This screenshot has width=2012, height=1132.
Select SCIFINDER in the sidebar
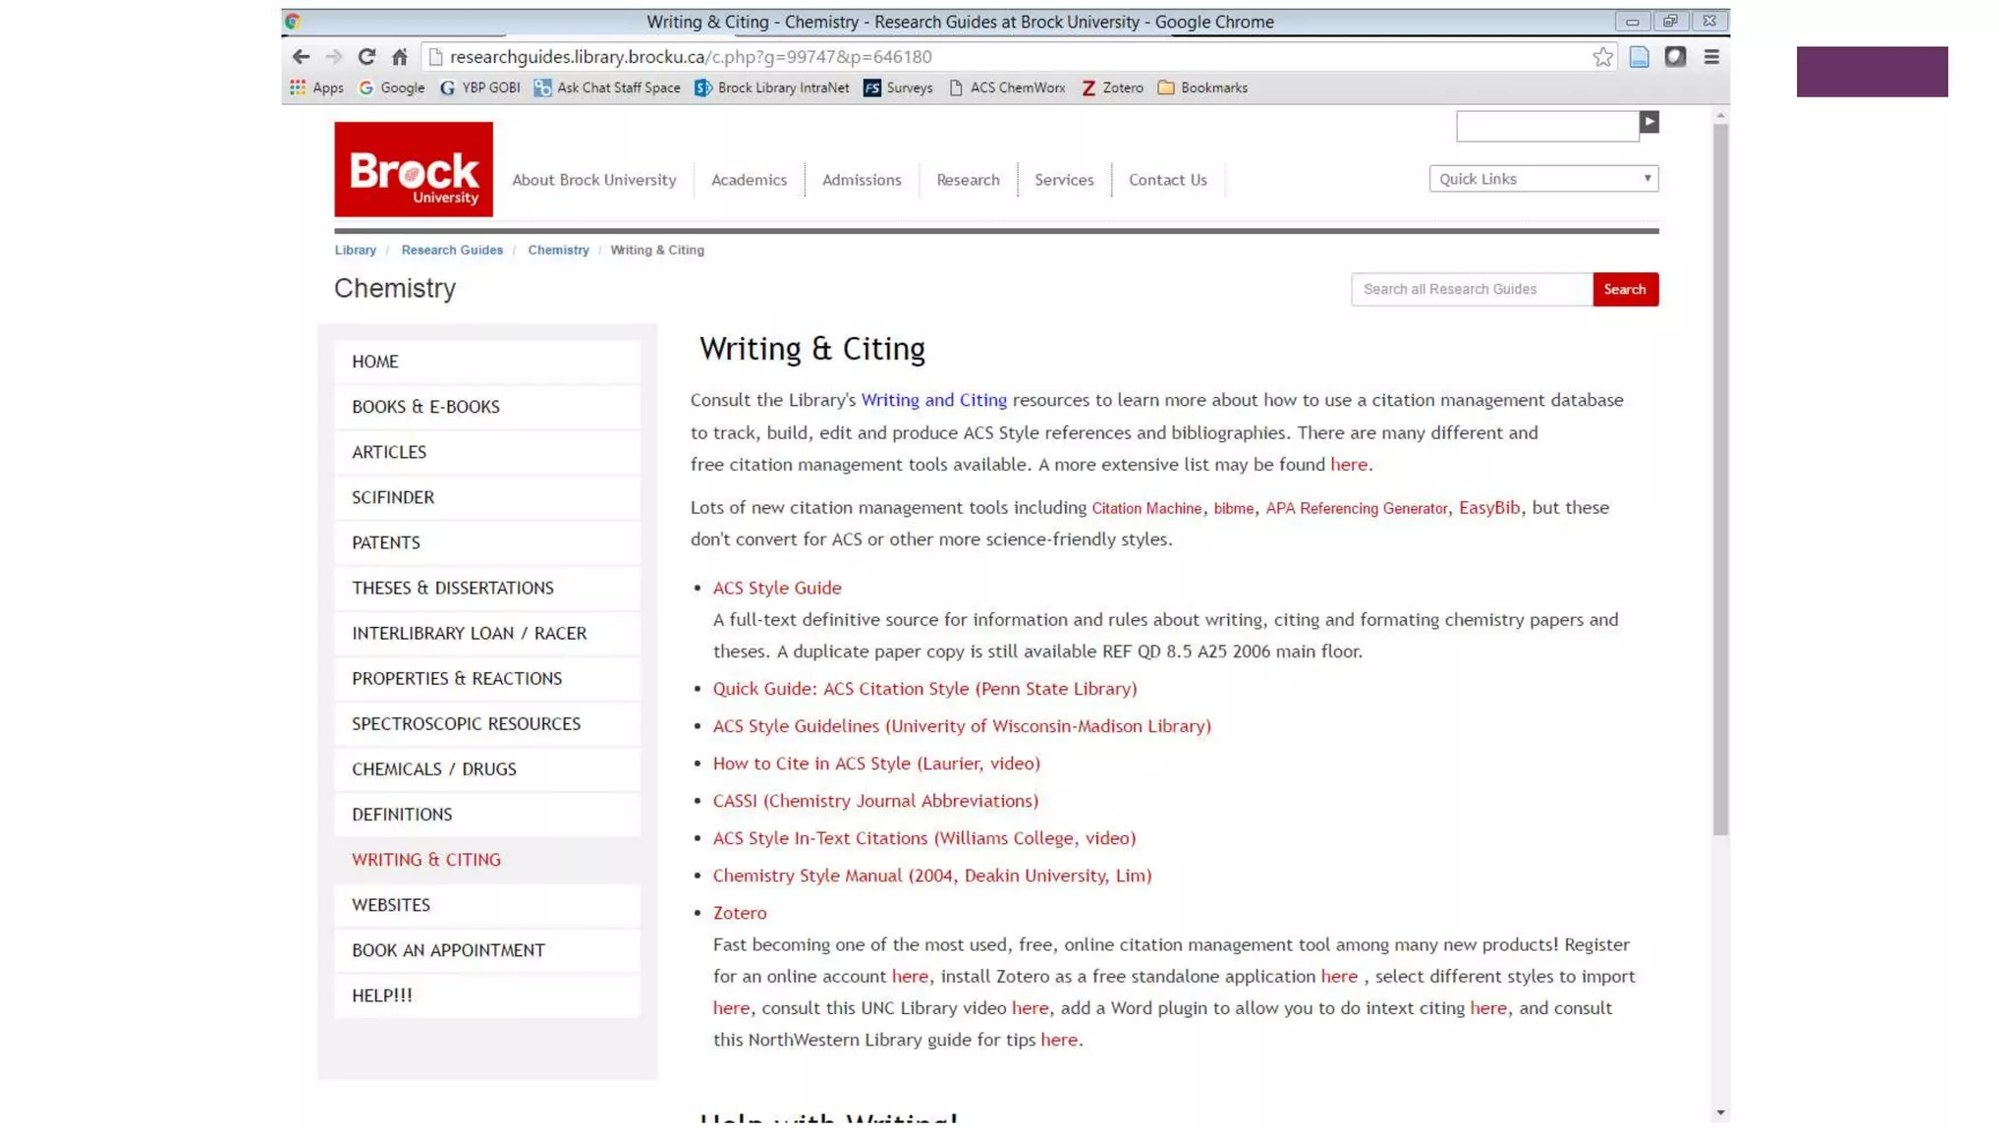(393, 497)
